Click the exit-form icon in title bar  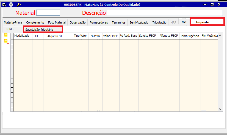[x=4, y=5]
